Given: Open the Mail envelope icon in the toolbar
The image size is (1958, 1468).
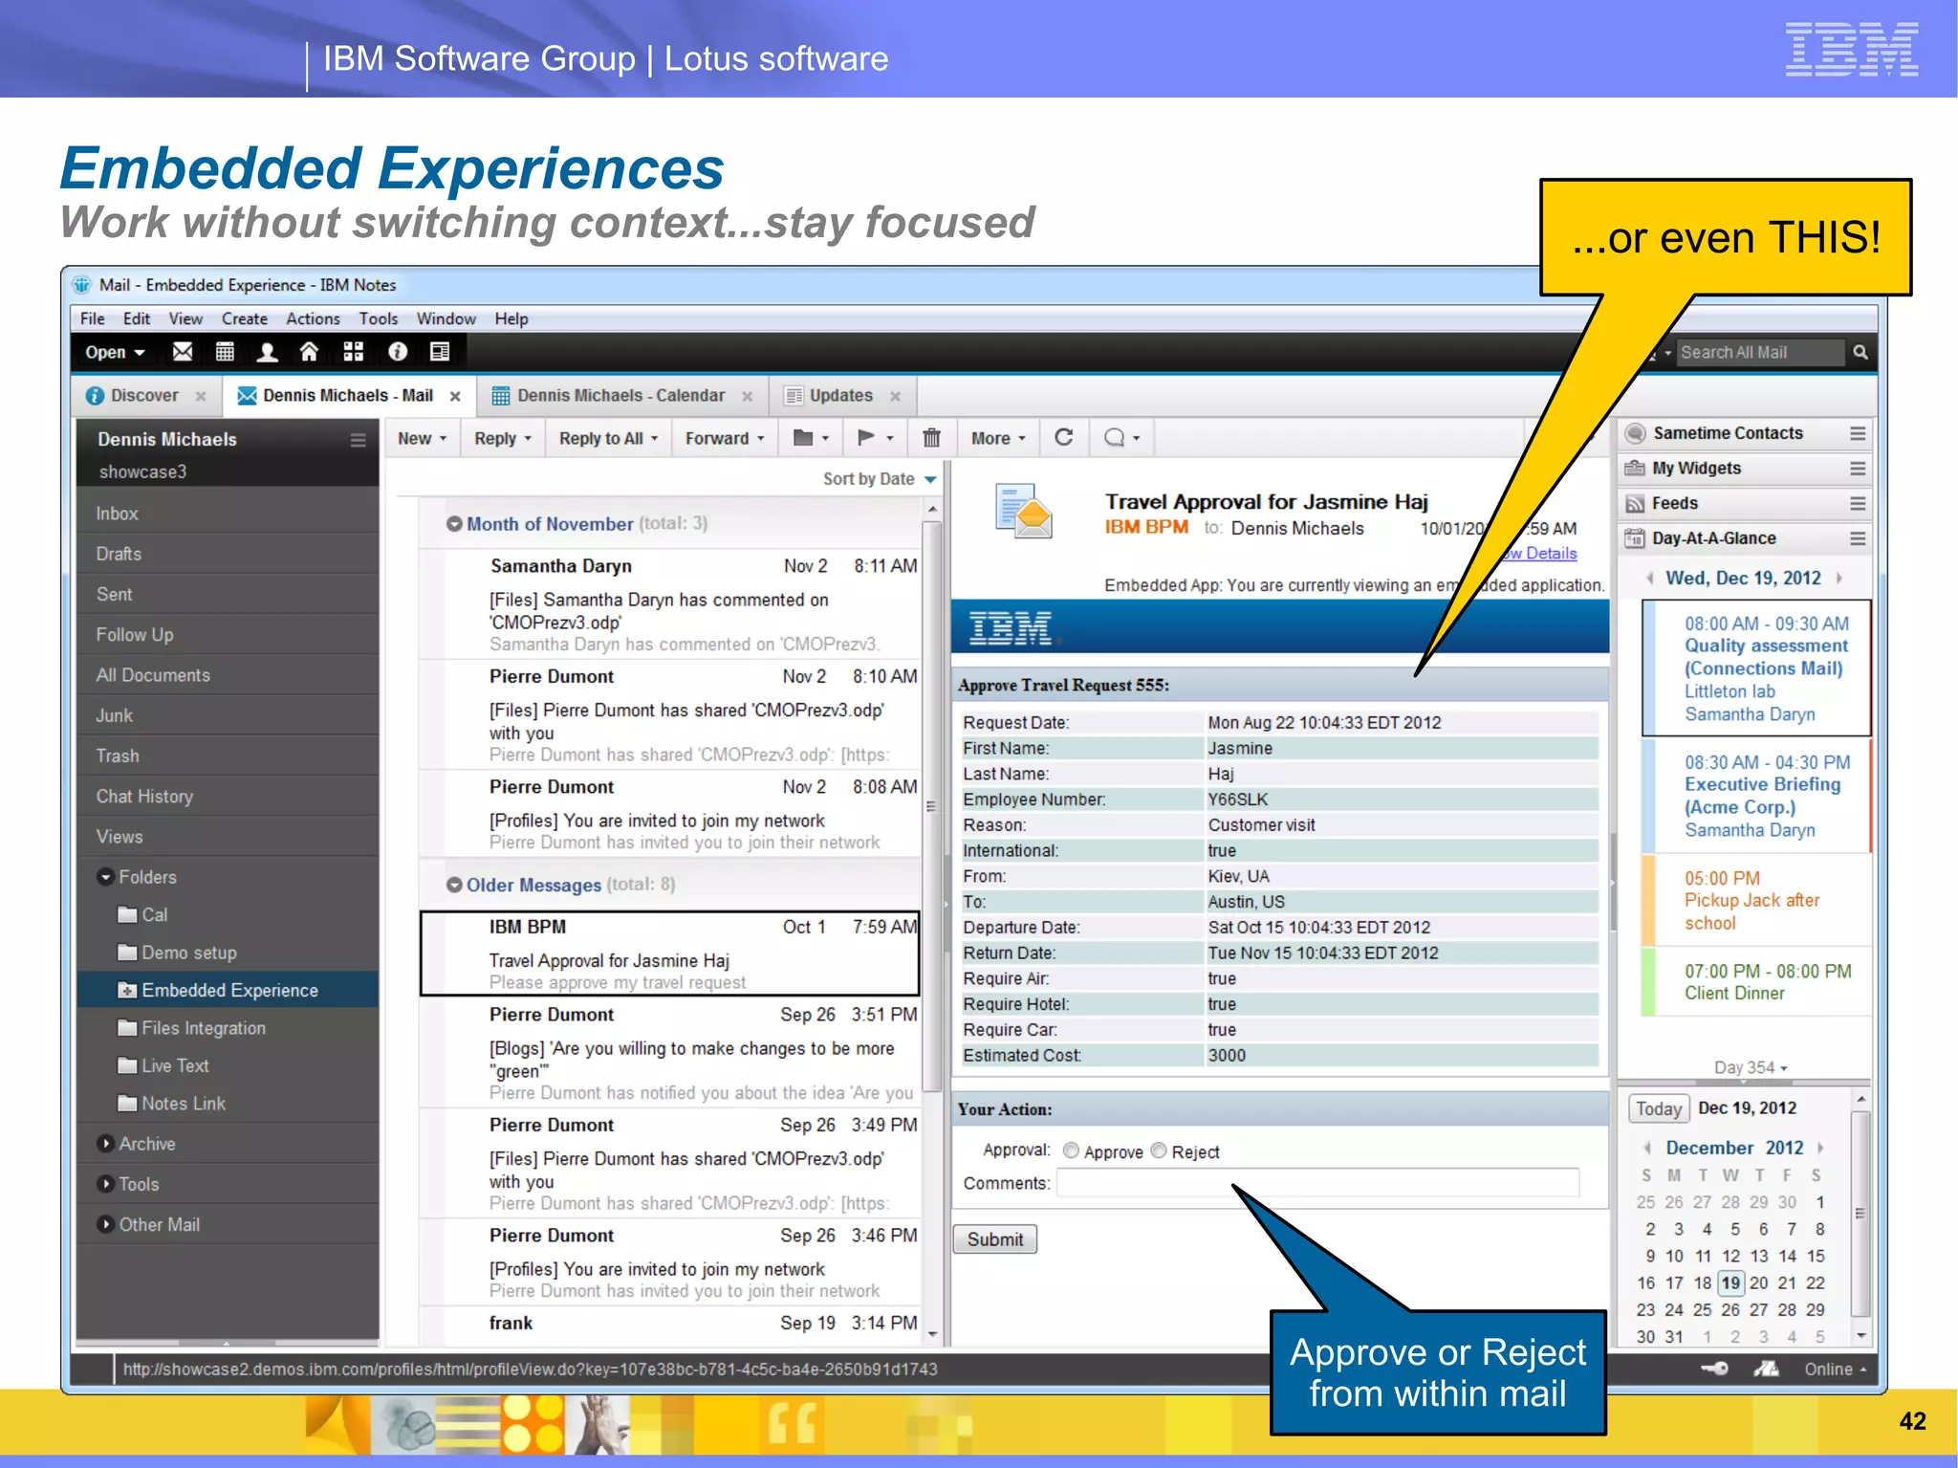Looking at the screenshot, I should [x=182, y=352].
